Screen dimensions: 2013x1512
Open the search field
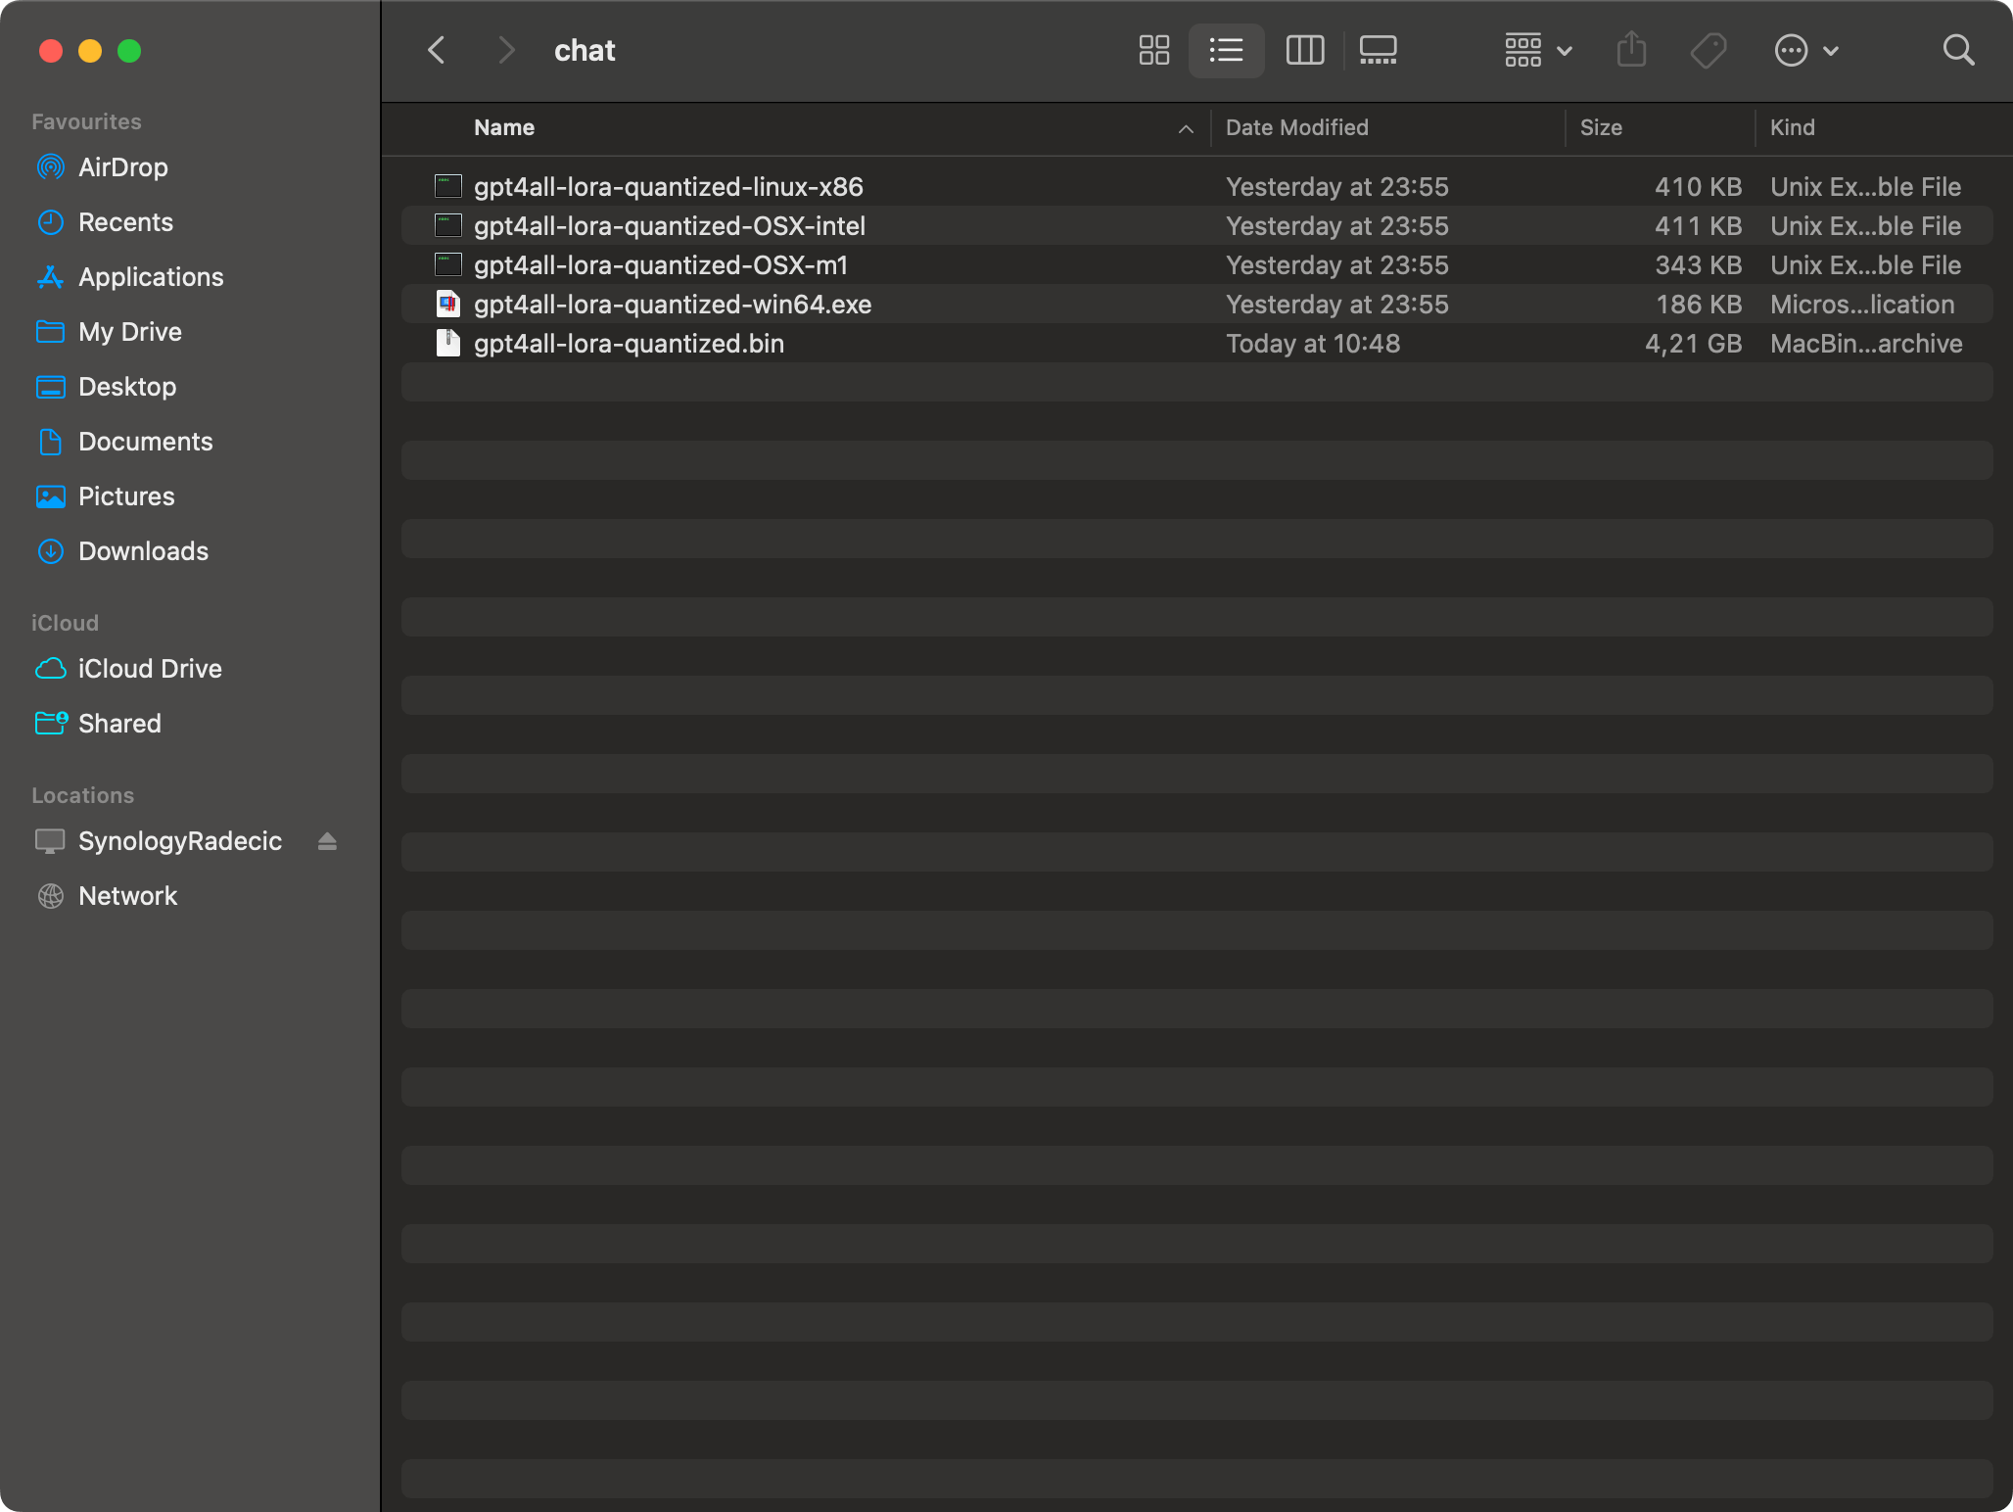(x=1958, y=50)
